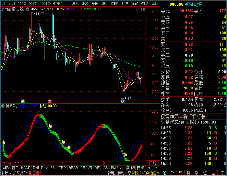Select the 联 linked tab
The height and width of the screenshot is (176, 227).
(197, 173)
